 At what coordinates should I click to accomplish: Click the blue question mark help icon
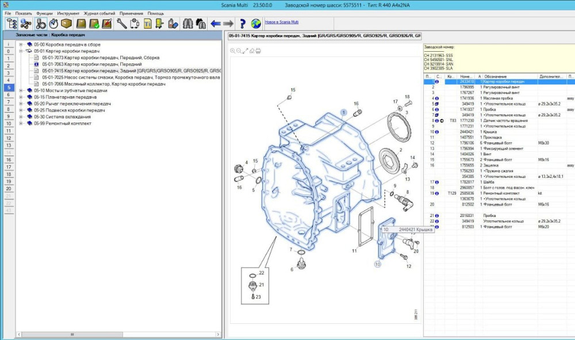242,24
